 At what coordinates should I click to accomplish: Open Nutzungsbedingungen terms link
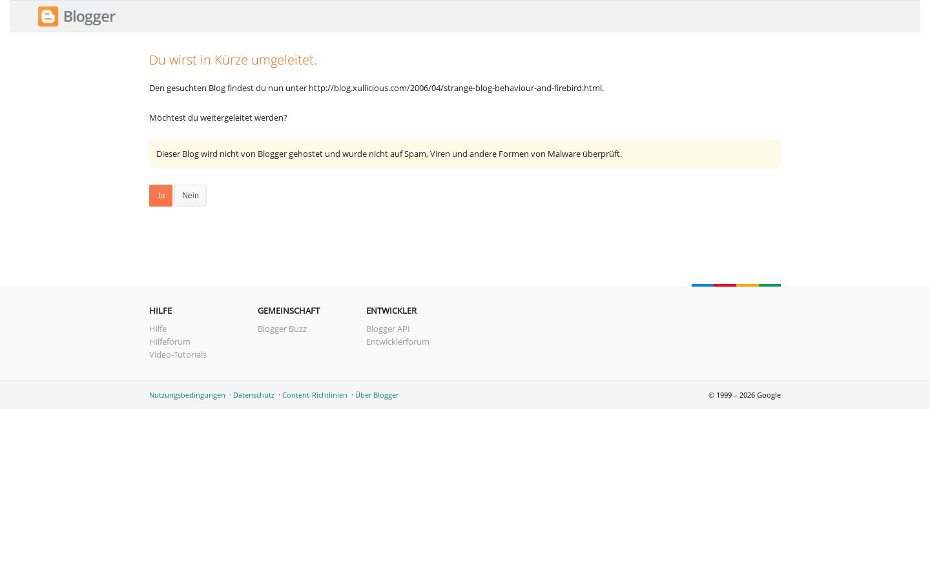pos(187,395)
